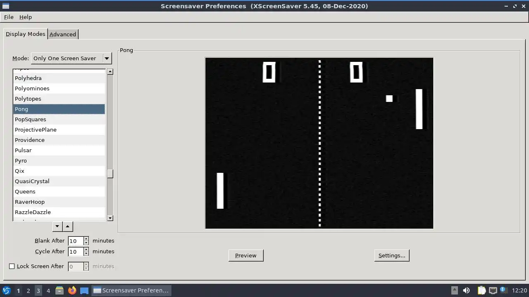Click the Cycle After spinner arrows

click(86, 252)
